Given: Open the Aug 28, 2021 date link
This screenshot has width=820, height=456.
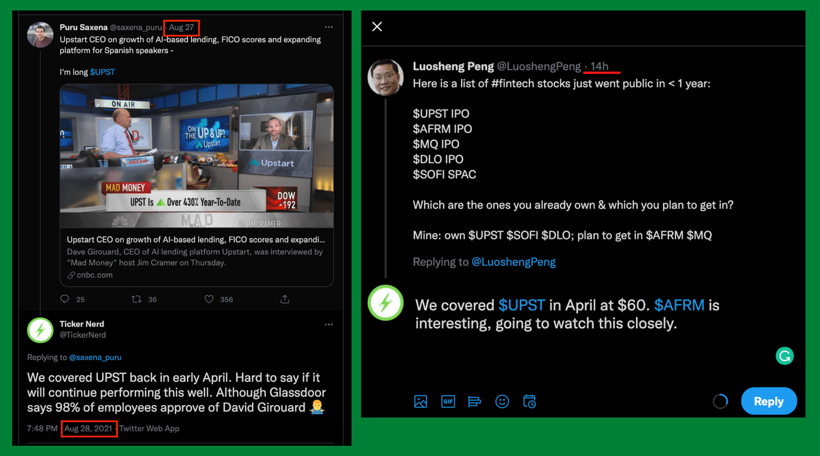Looking at the screenshot, I should (x=88, y=428).
